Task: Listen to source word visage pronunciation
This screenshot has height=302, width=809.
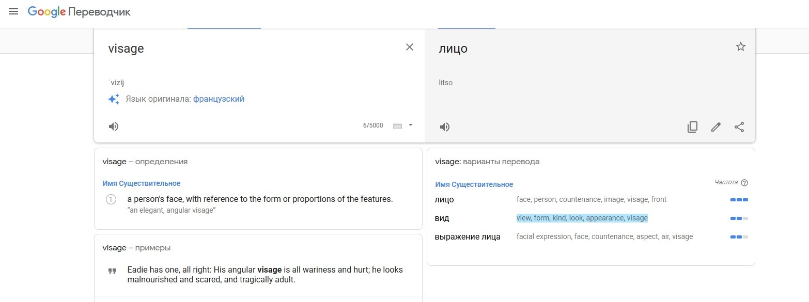Action: click(114, 126)
